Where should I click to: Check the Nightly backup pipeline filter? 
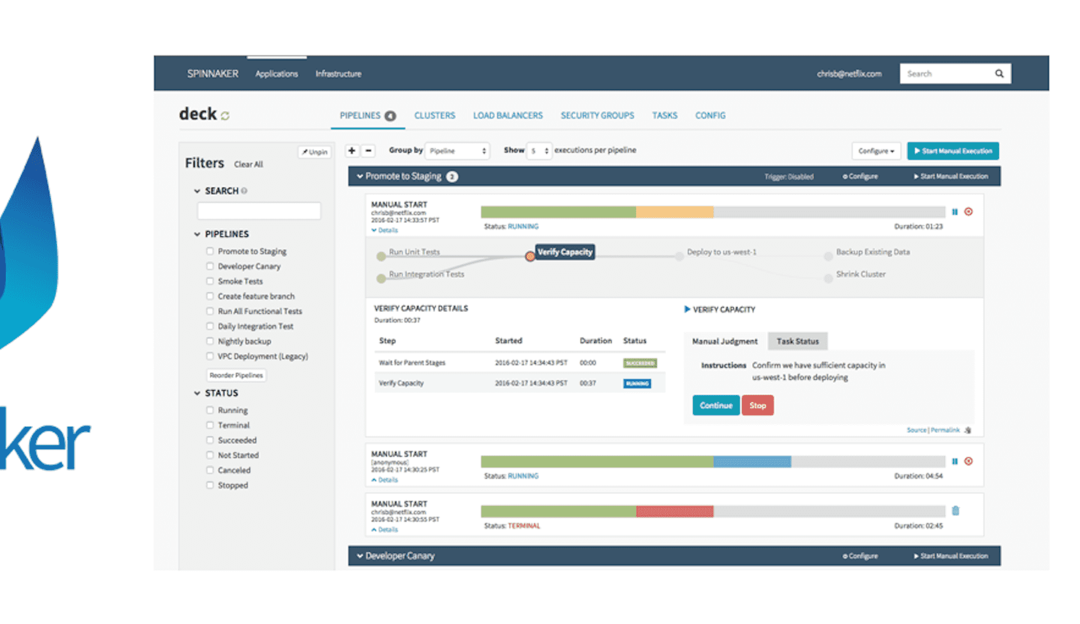(210, 341)
